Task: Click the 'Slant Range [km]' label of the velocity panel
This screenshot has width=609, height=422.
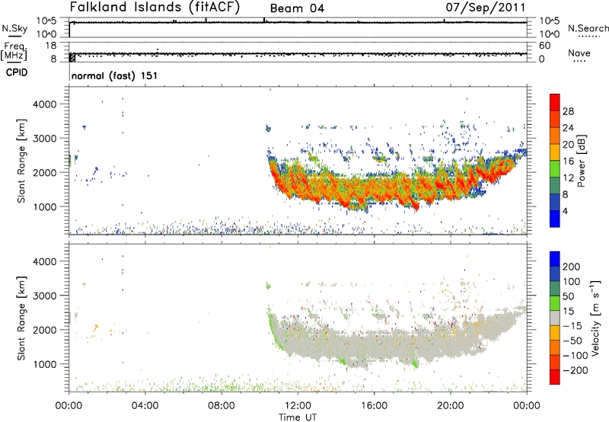Action: coord(21,318)
